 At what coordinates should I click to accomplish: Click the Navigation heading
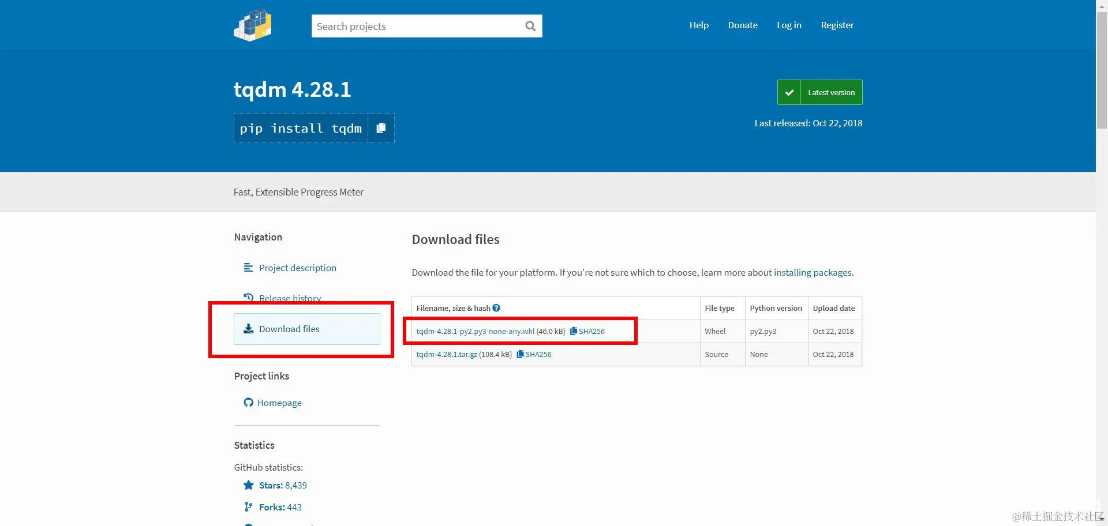tap(258, 237)
